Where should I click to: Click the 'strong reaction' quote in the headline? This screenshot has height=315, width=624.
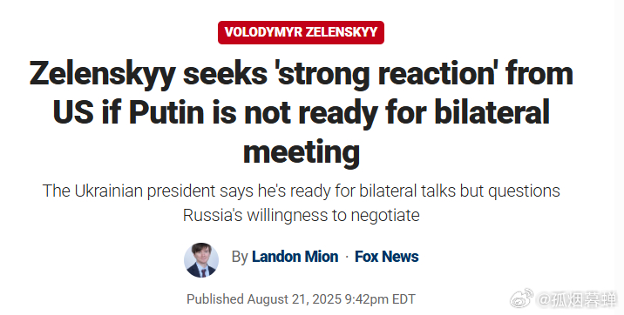tap(386, 74)
